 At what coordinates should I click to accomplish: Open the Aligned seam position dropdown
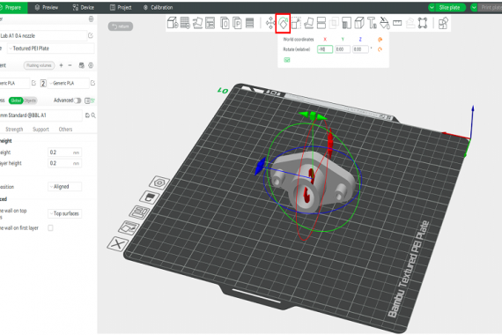tap(64, 187)
